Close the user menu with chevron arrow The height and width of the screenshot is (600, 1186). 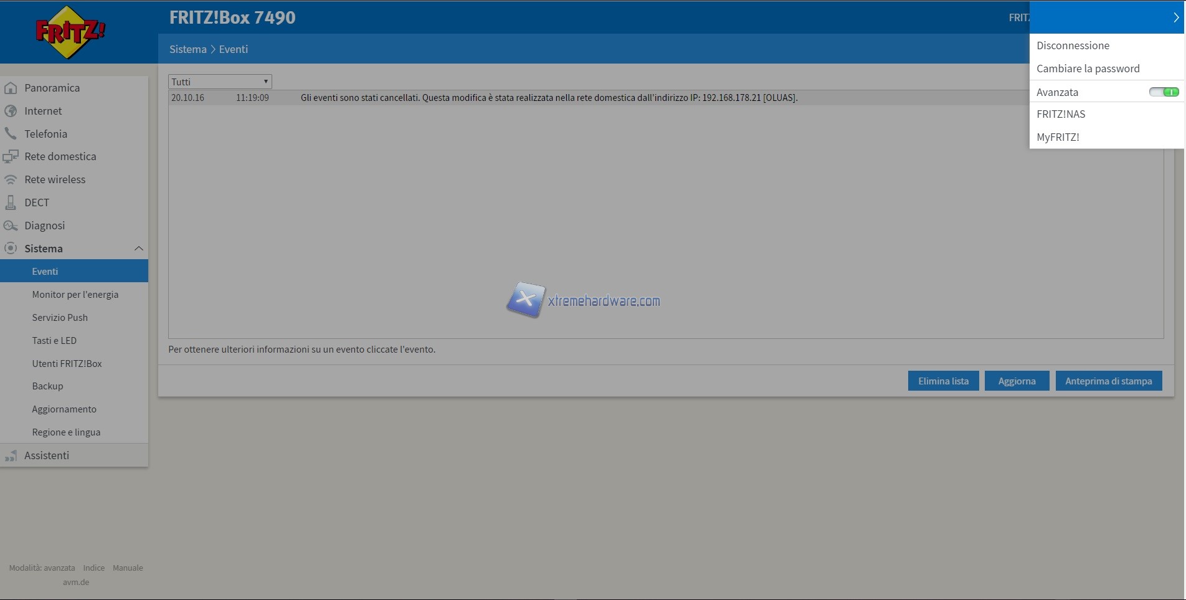tap(1175, 17)
